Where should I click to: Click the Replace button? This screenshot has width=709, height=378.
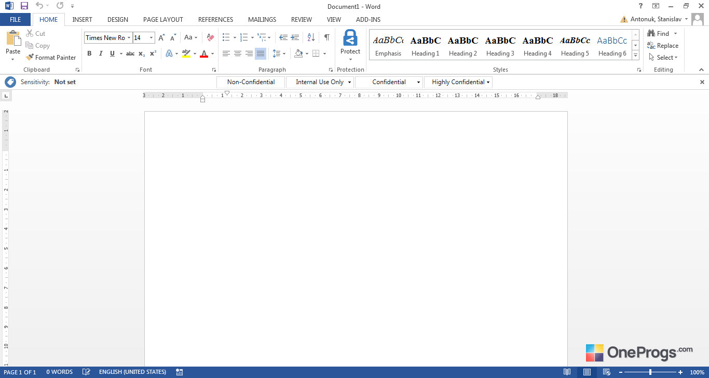pyautogui.click(x=663, y=46)
